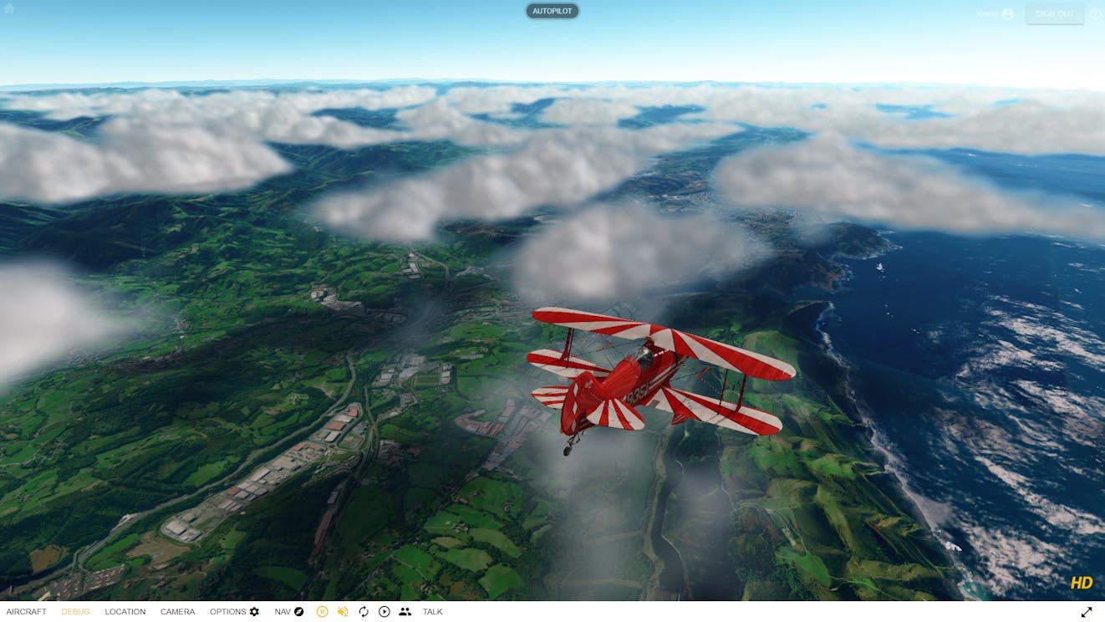Switch to the DEBUG panel
The image size is (1105, 622).
click(74, 611)
